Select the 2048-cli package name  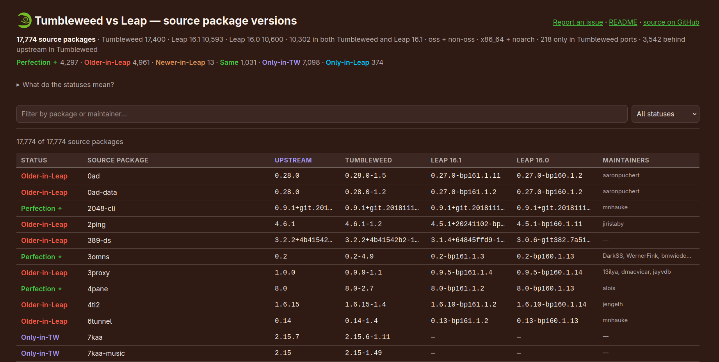[x=101, y=209]
